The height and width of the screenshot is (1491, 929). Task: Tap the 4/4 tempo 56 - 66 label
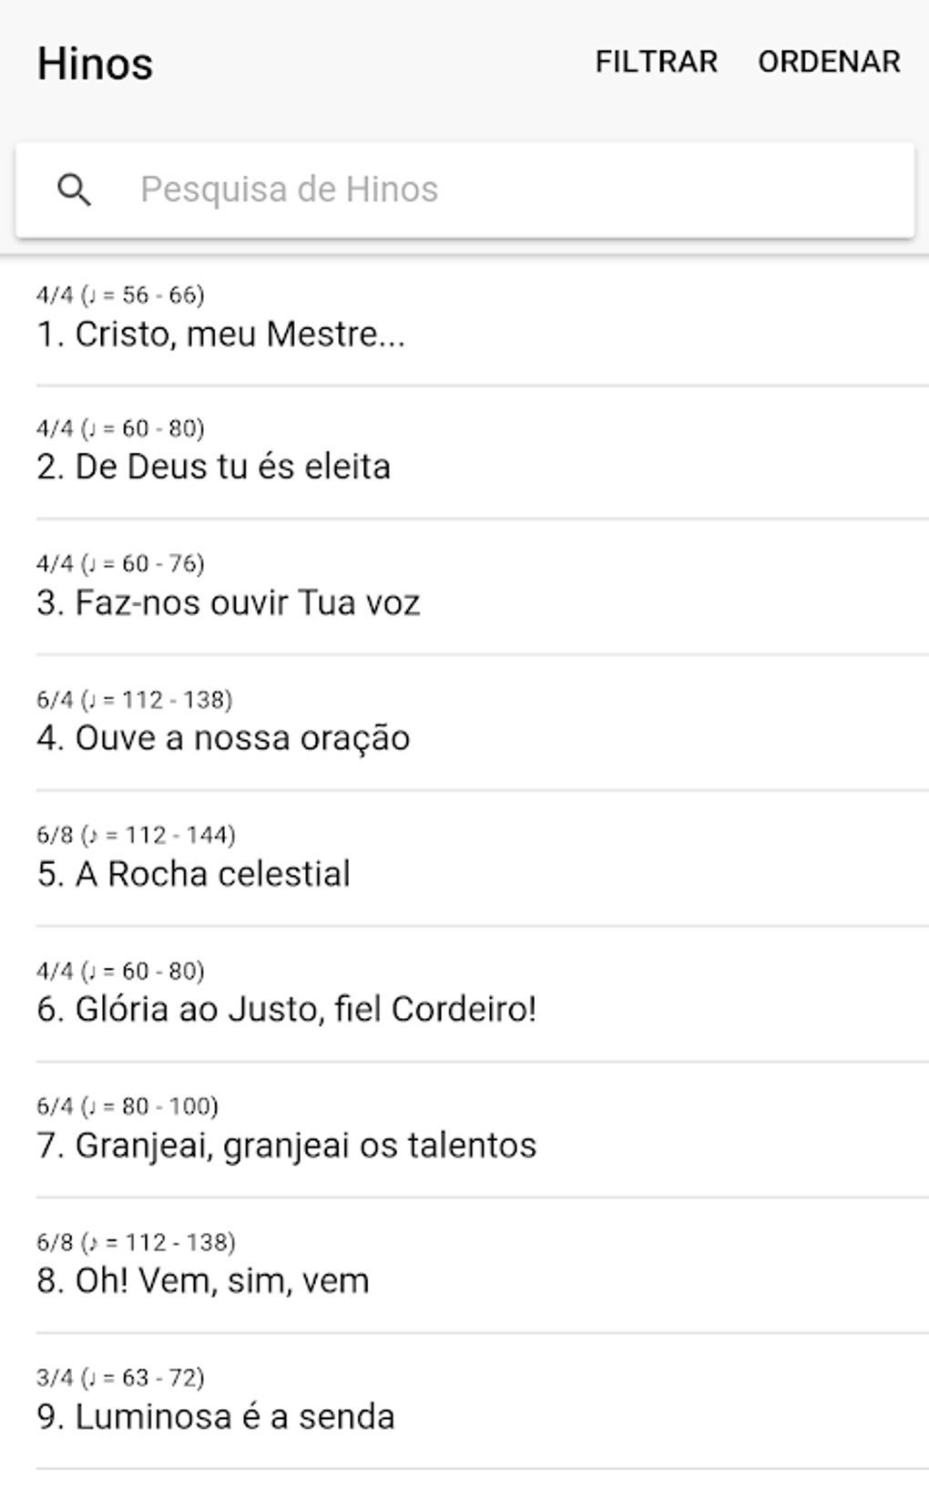pos(120,295)
